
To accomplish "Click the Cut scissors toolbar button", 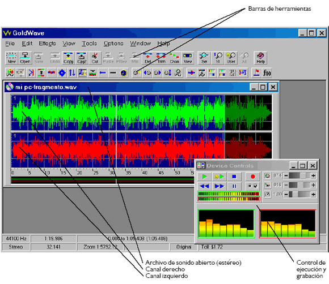I will click(95, 58).
